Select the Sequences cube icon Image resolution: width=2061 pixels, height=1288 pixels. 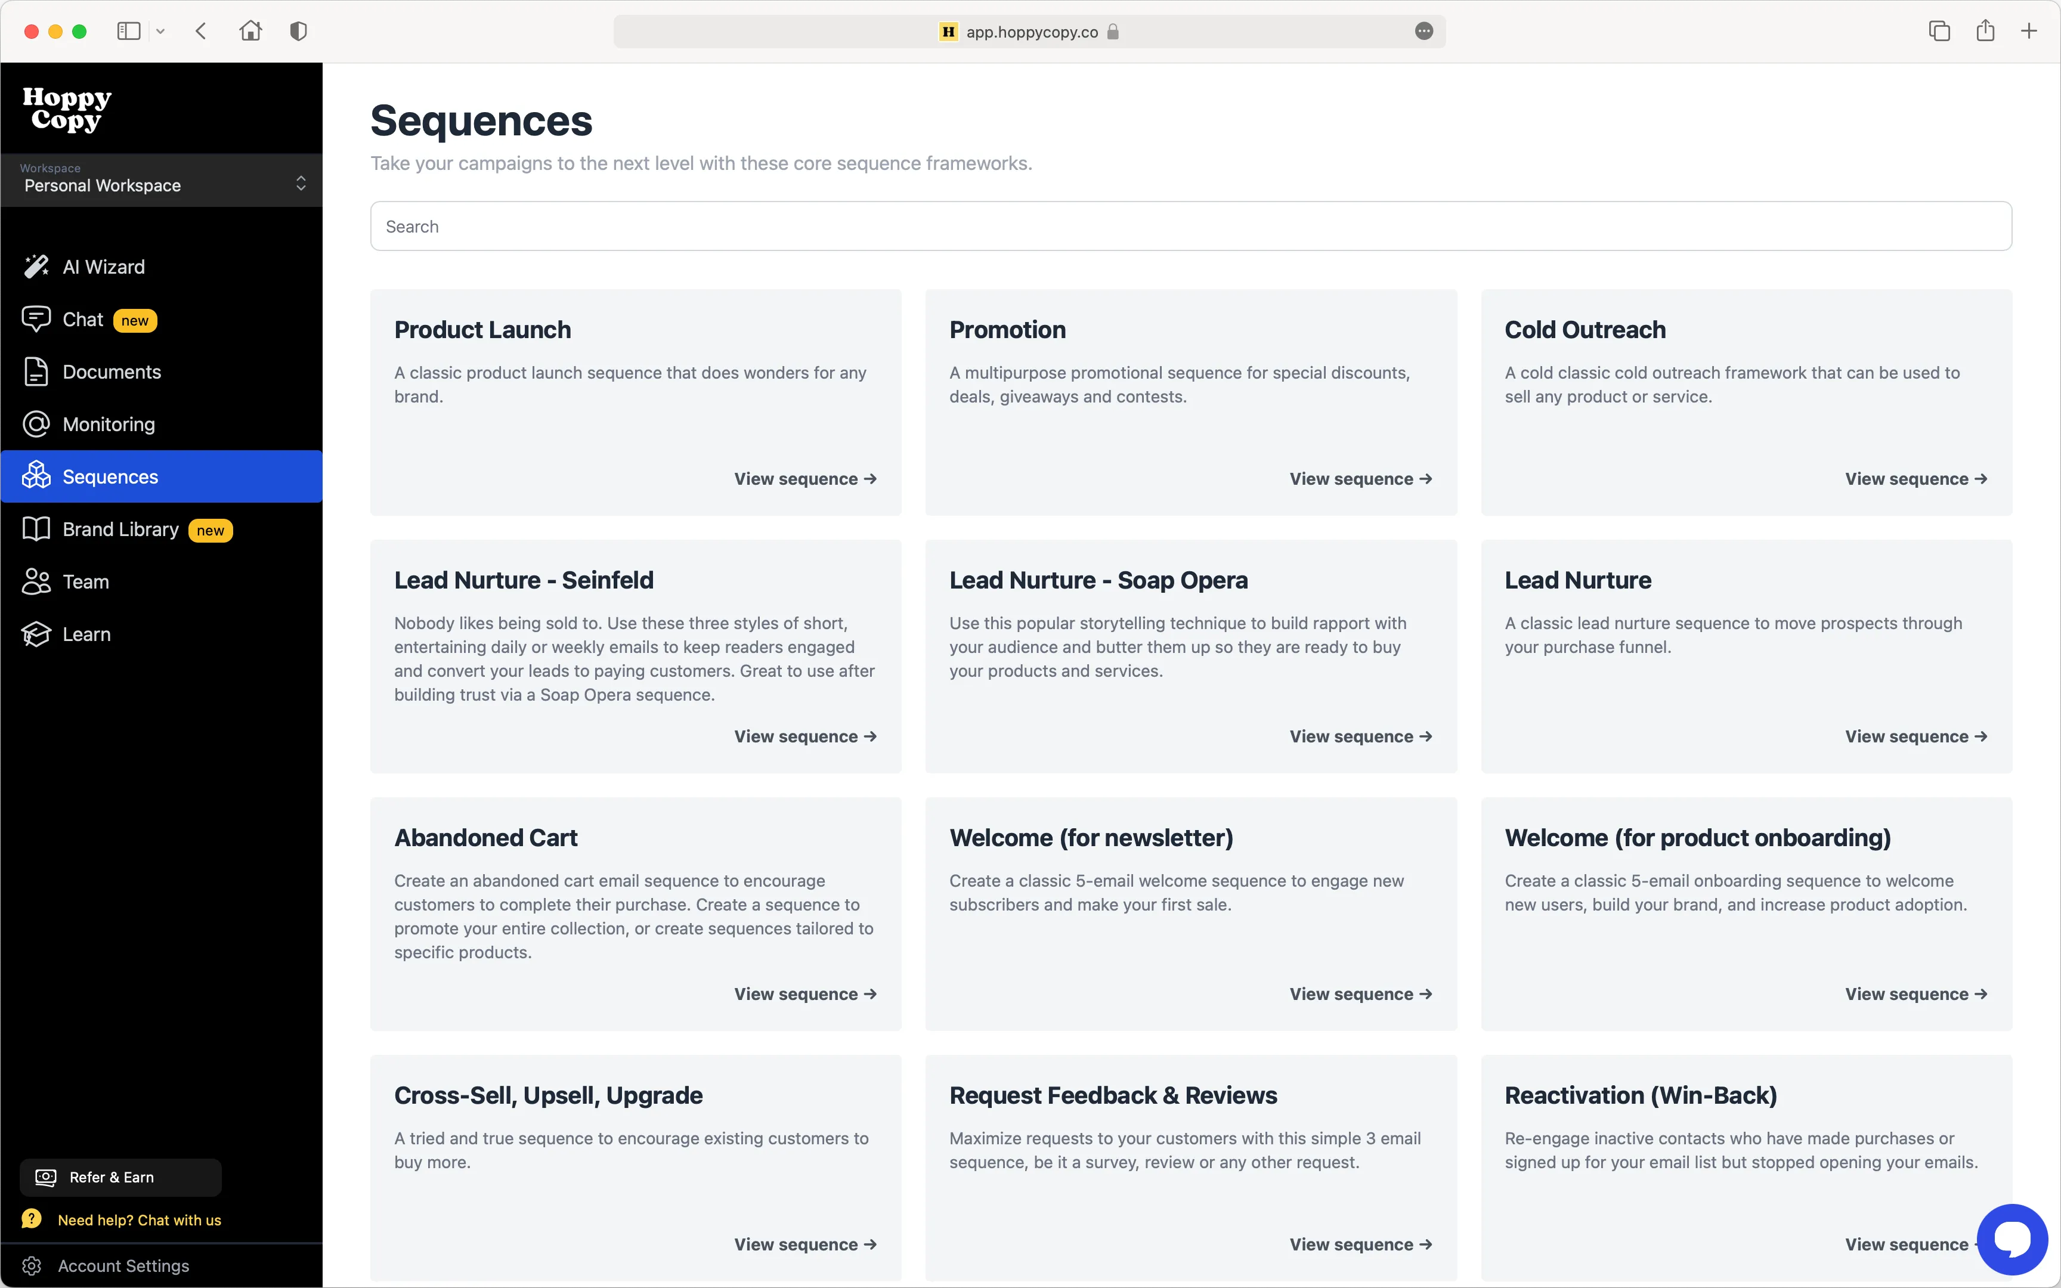coord(36,476)
